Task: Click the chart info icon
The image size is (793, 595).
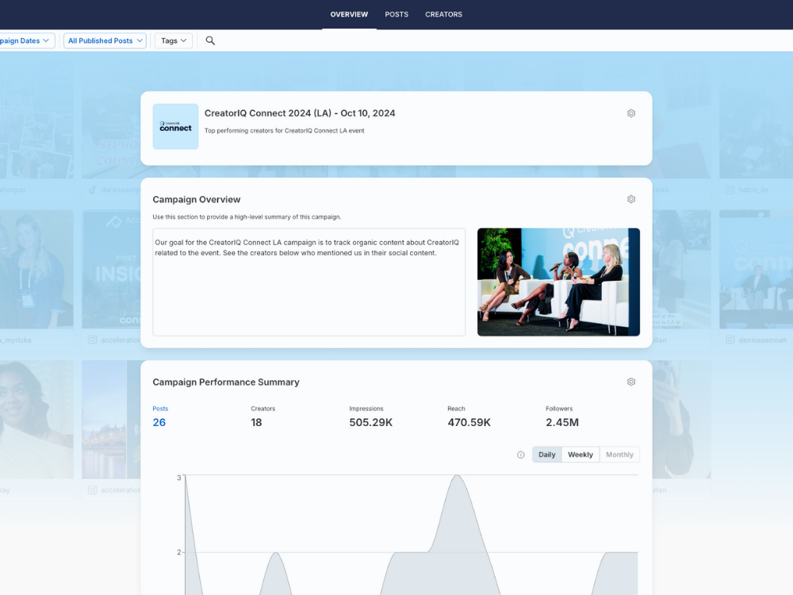Action: (x=521, y=455)
